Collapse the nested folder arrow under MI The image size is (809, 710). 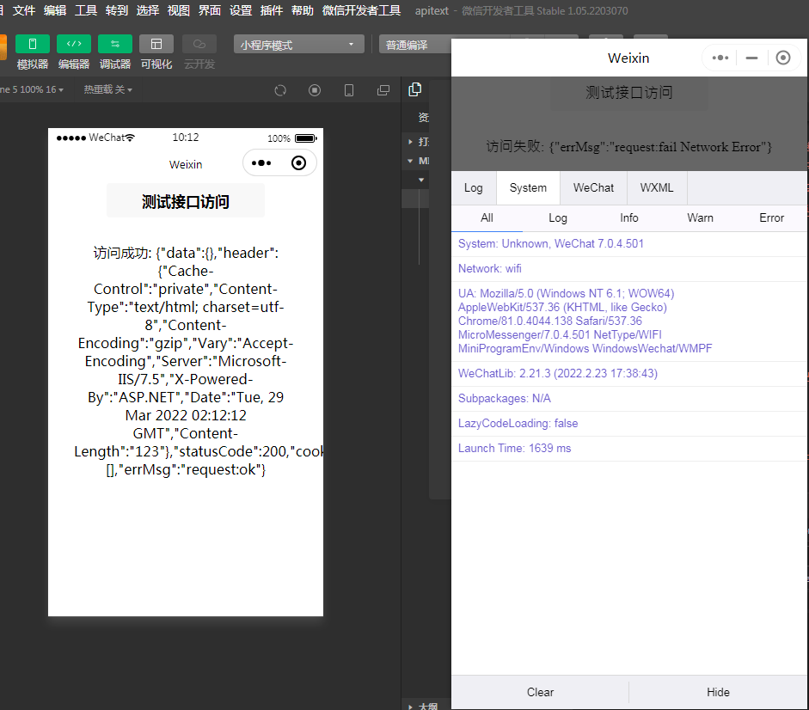coord(421,181)
